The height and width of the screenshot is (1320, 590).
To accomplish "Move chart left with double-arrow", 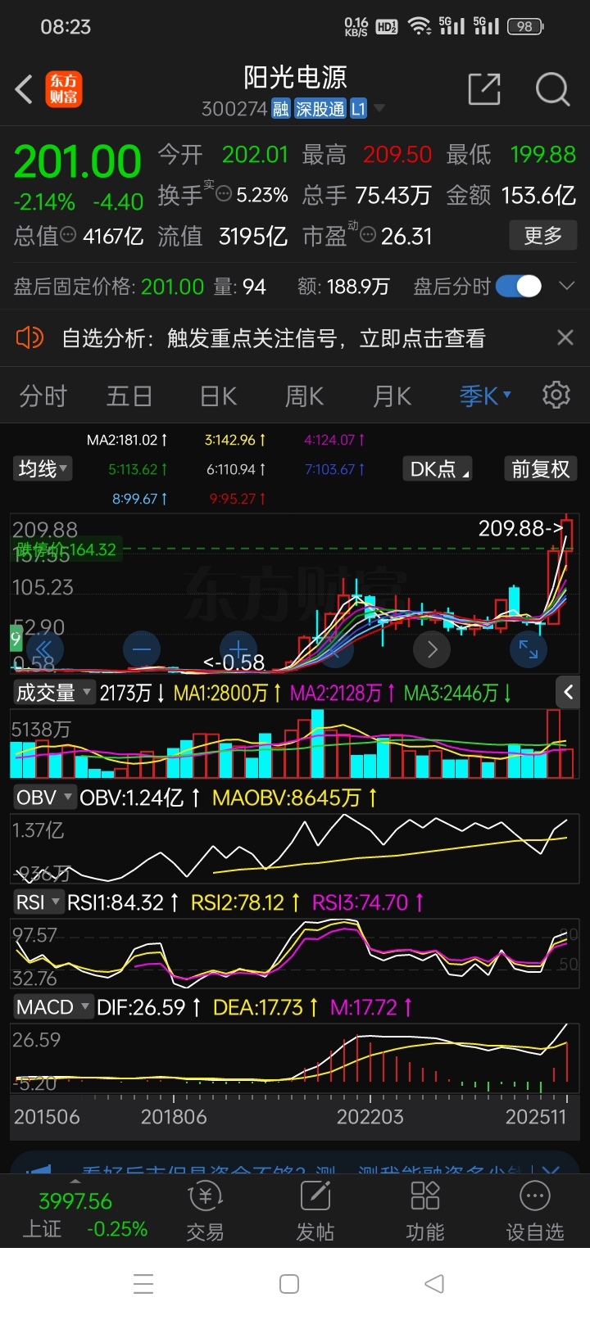I will [x=45, y=649].
